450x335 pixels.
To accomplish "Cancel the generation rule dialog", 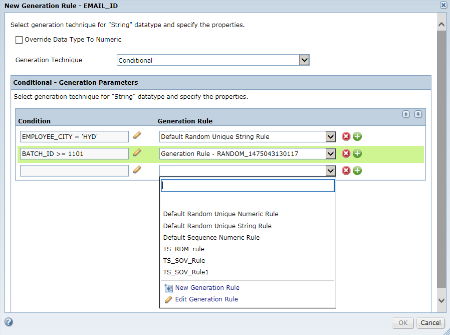I will 430,323.
